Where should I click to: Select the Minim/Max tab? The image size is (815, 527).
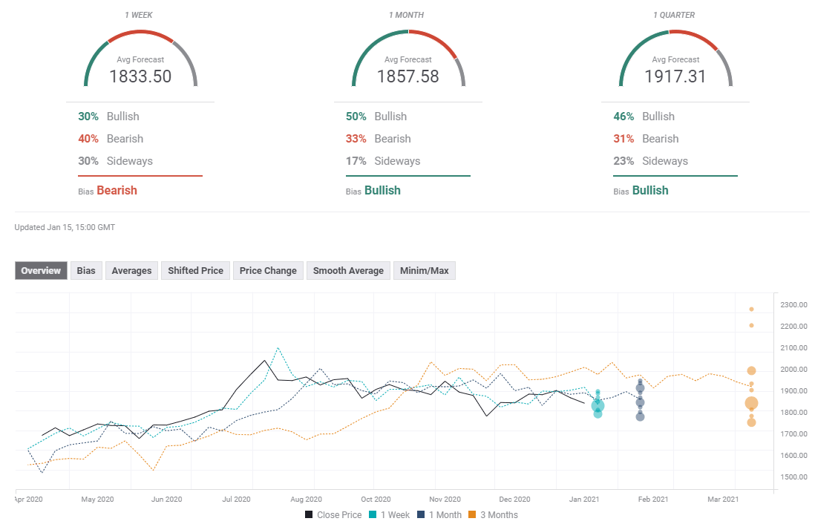pos(424,271)
